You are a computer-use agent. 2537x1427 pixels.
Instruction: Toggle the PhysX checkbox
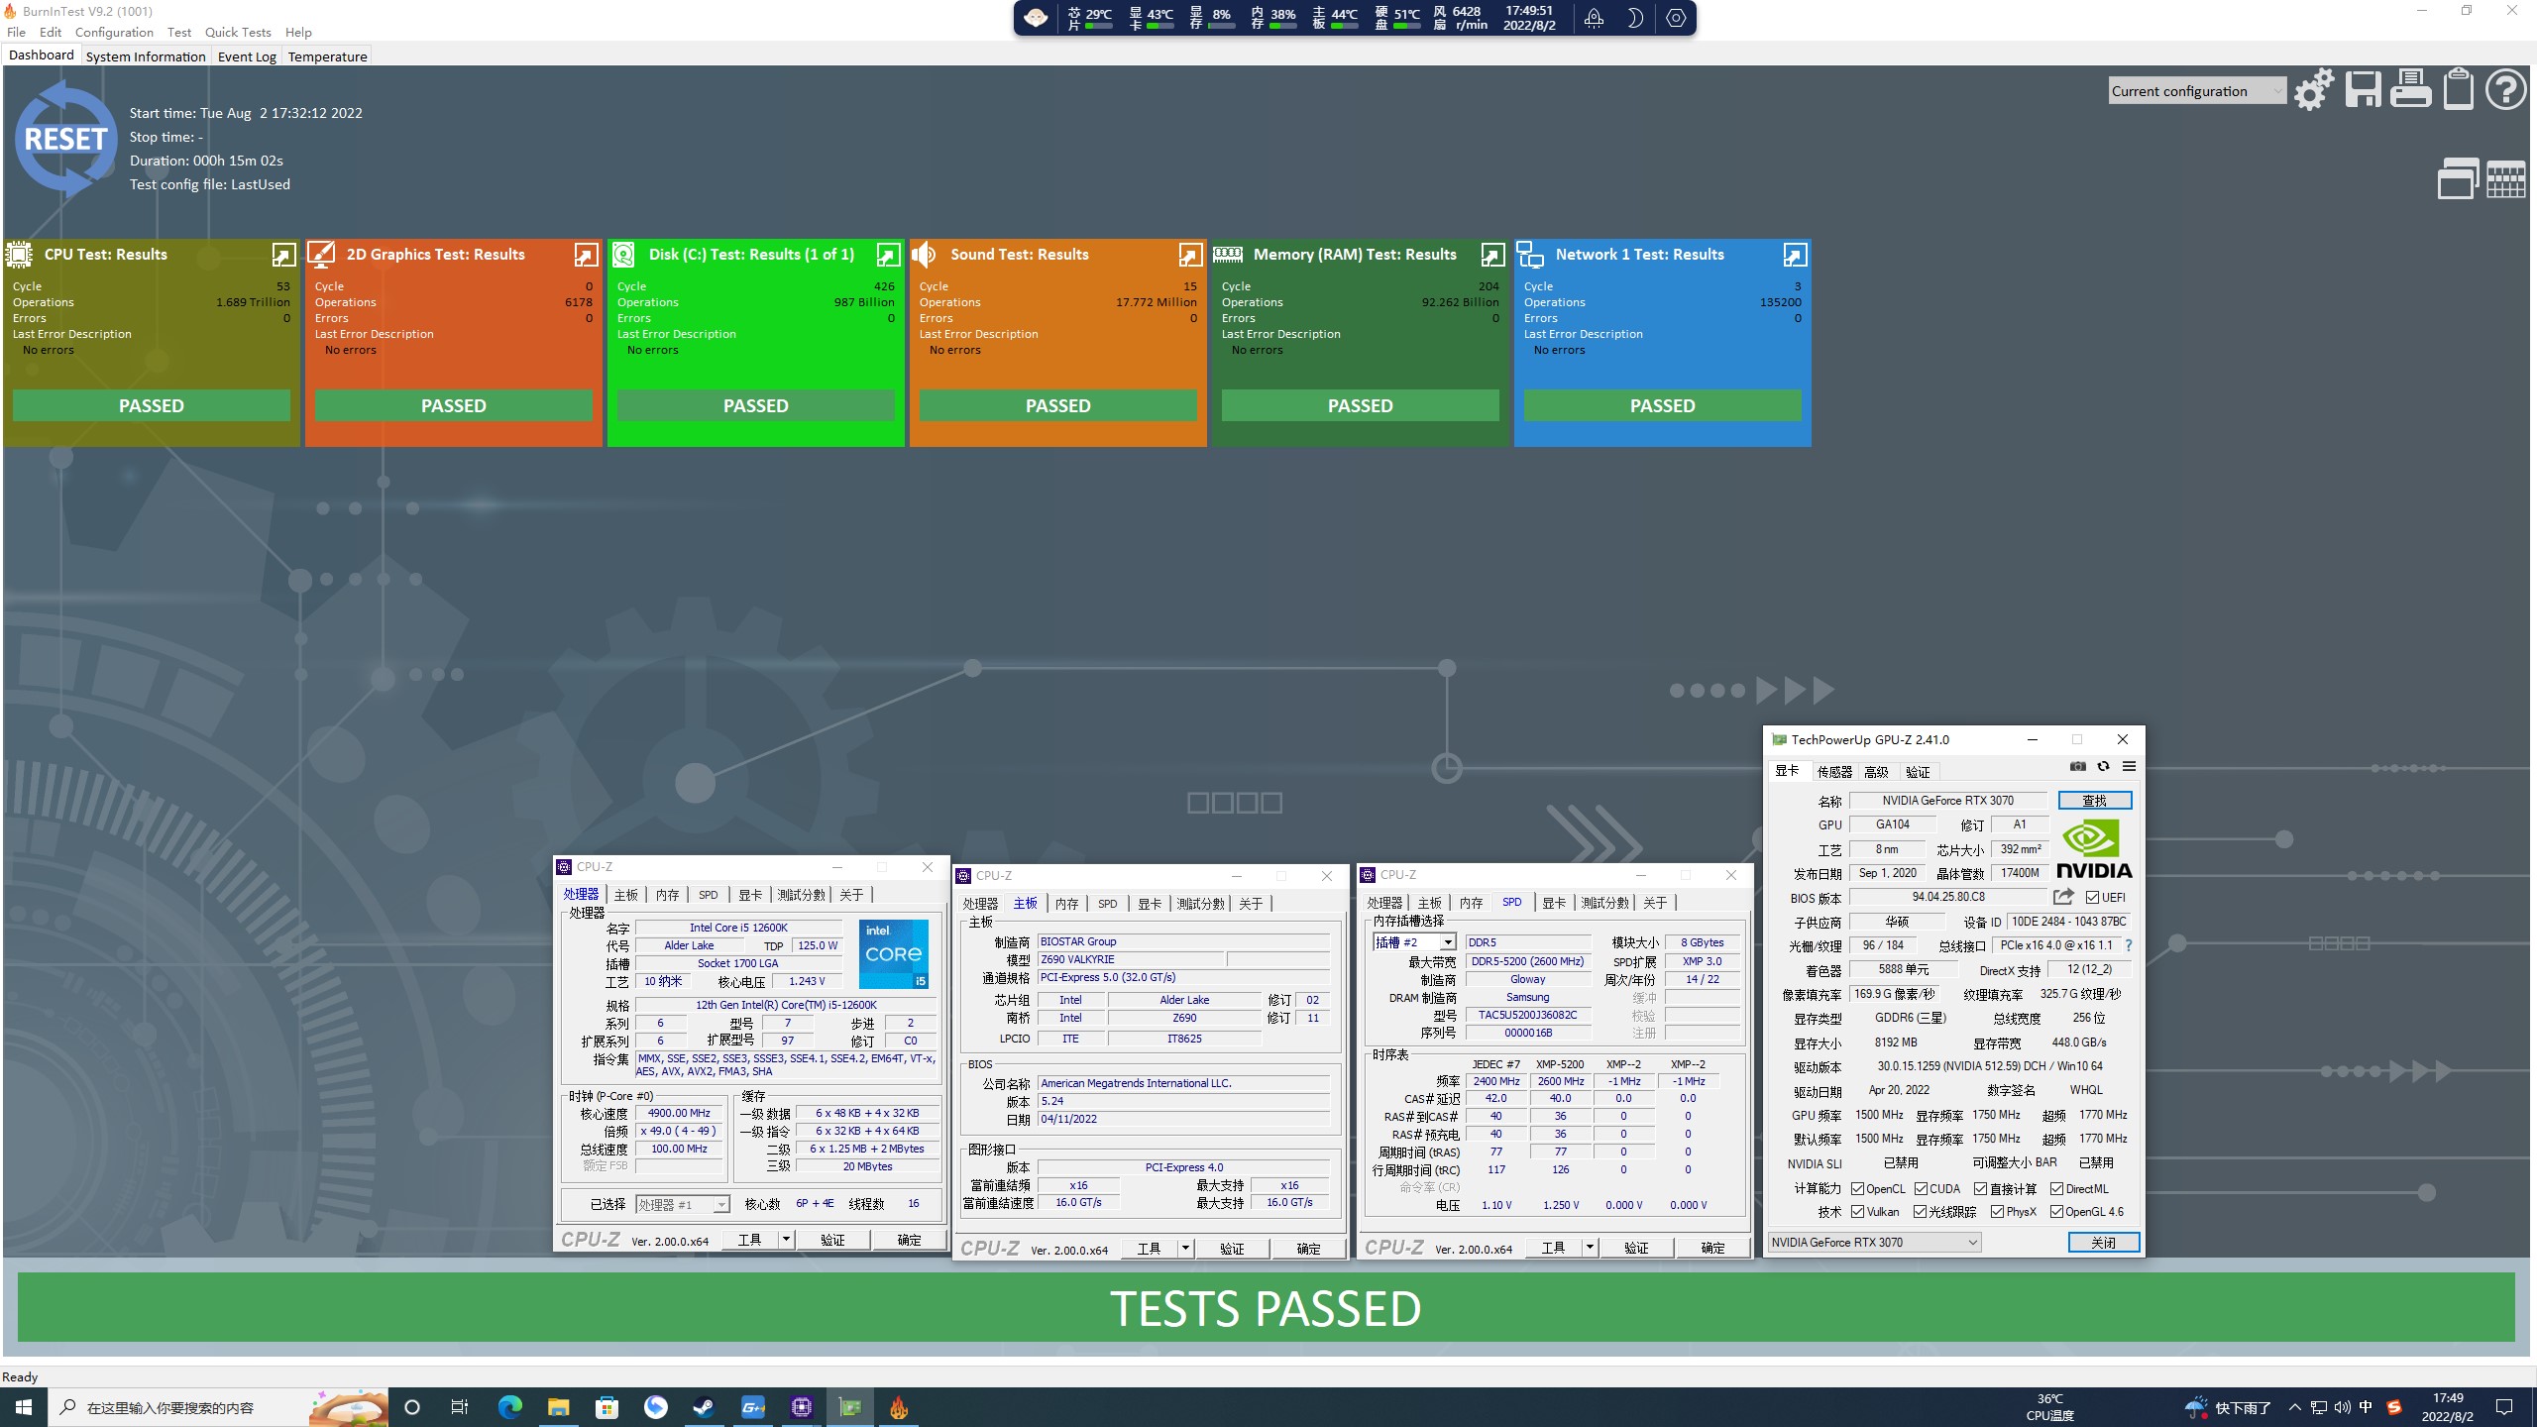pyautogui.click(x=1998, y=1212)
